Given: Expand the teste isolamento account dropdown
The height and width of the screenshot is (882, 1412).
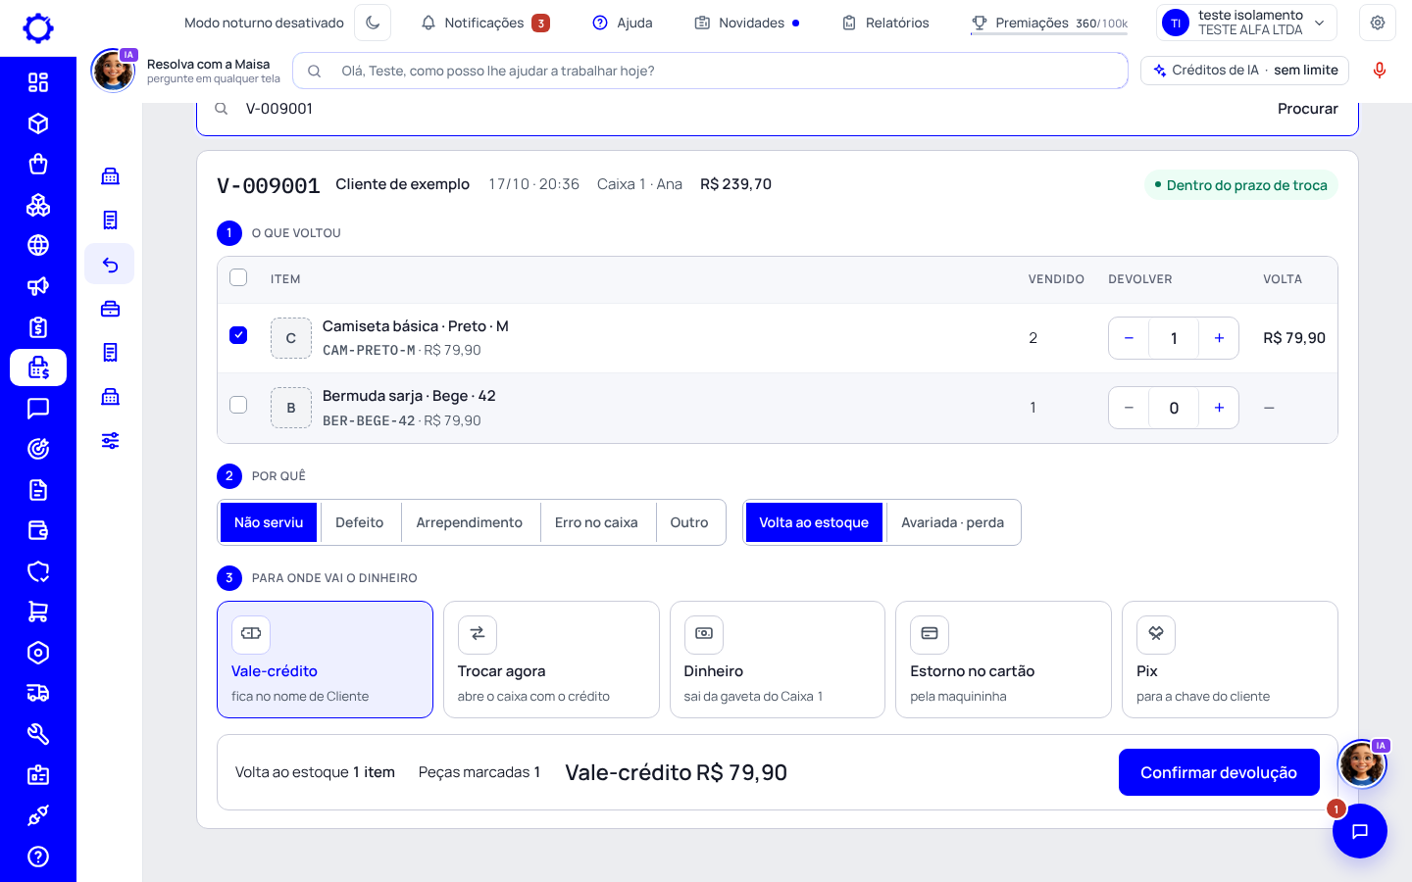Looking at the screenshot, I should 1247,23.
